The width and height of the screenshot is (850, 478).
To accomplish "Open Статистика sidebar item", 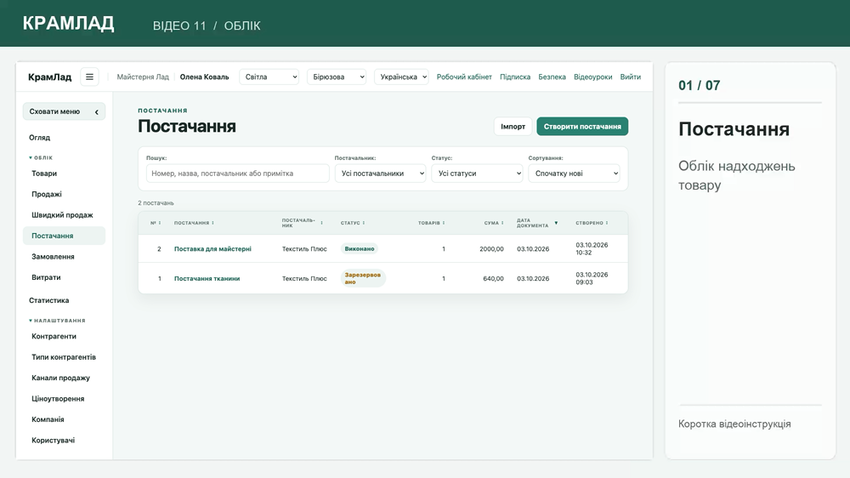I will coord(48,300).
